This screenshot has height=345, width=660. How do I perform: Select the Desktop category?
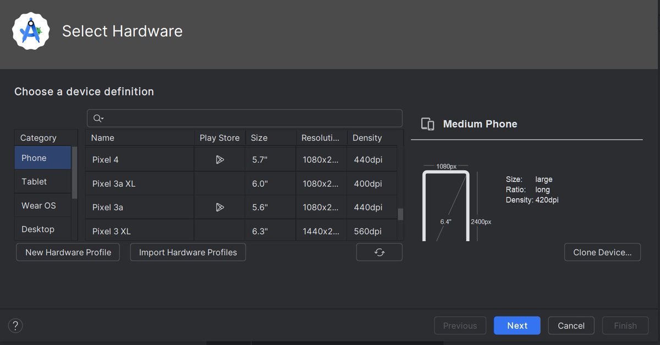point(43,229)
